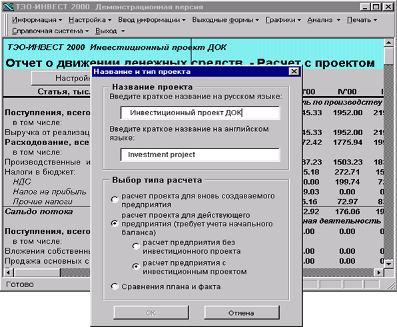Open the Печать menu

(x=362, y=20)
